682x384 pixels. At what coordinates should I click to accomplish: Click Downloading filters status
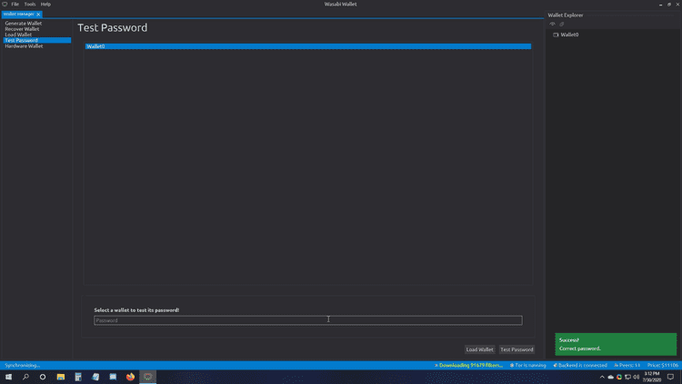coord(471,365)
